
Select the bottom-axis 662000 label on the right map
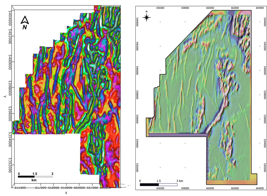(235, 188)
